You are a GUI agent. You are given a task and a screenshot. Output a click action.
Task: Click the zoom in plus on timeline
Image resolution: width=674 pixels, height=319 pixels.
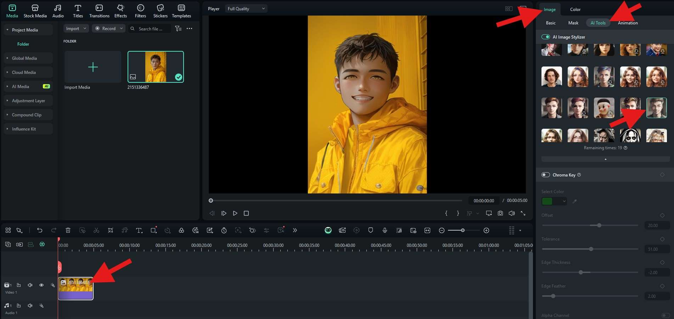[486, 231]
